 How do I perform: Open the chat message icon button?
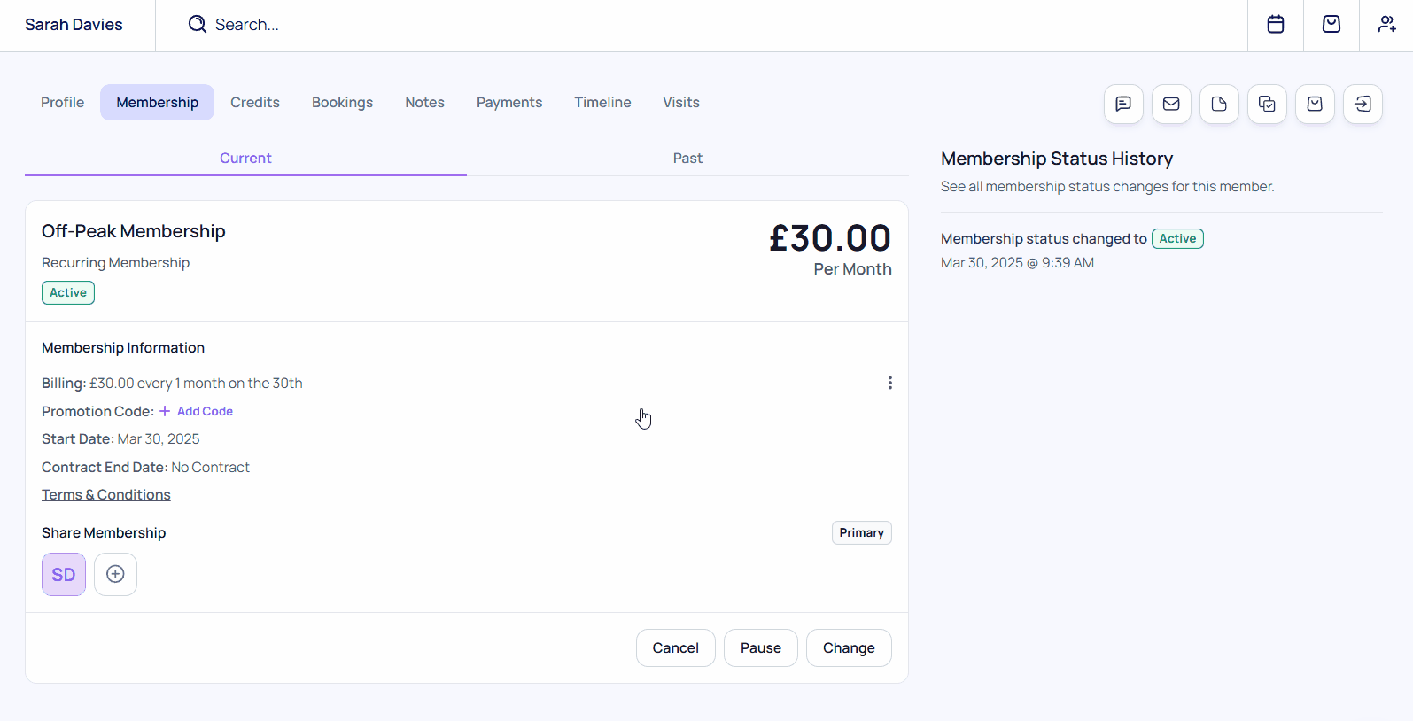coord(1123,105)
